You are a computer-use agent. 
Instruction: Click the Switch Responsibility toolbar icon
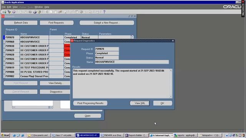[30, 12]
